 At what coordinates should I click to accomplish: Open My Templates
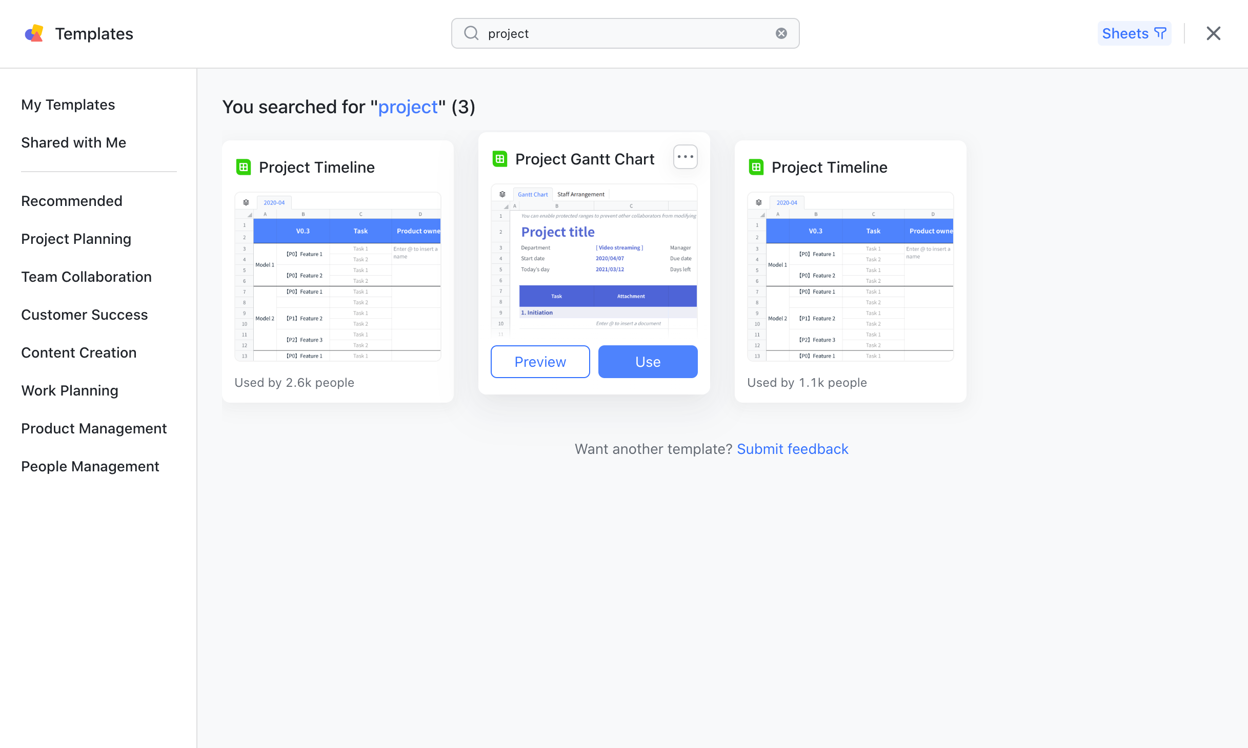(x=68, y=105)
